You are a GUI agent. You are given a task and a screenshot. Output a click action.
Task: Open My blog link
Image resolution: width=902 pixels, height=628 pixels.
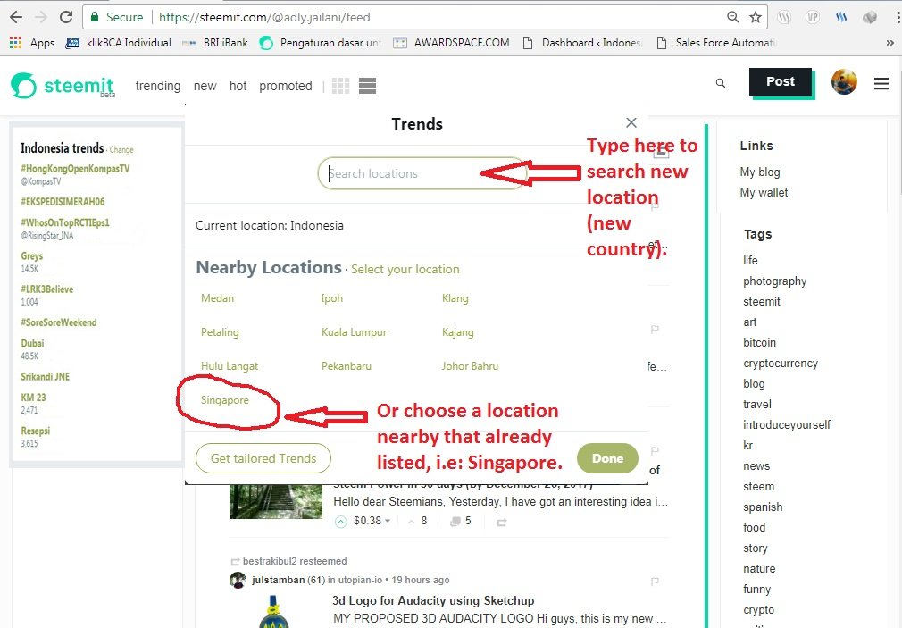pyautogui.click(x=760, y=172)
